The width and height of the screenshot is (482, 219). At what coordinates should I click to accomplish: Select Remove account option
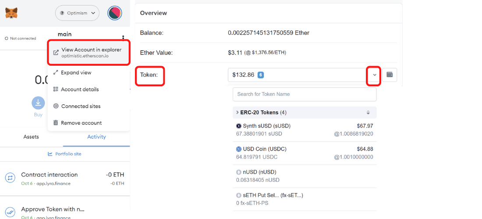(81, 123)
